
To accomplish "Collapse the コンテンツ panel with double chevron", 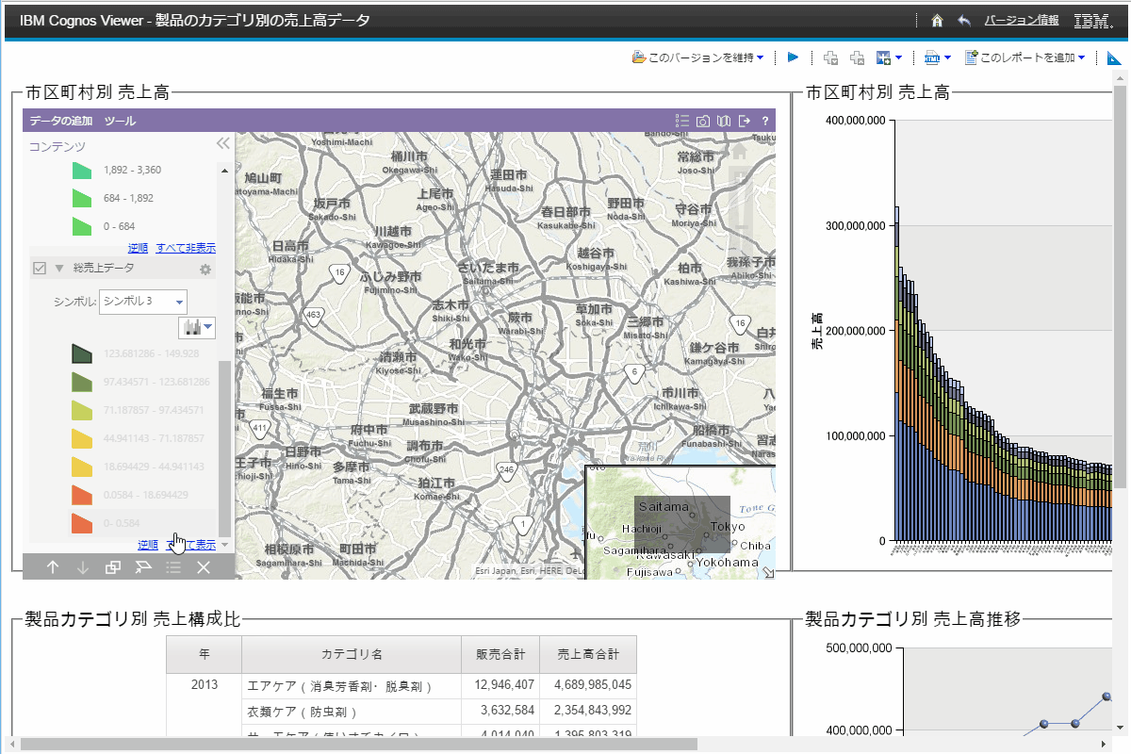I will click(x=223, y=143).
